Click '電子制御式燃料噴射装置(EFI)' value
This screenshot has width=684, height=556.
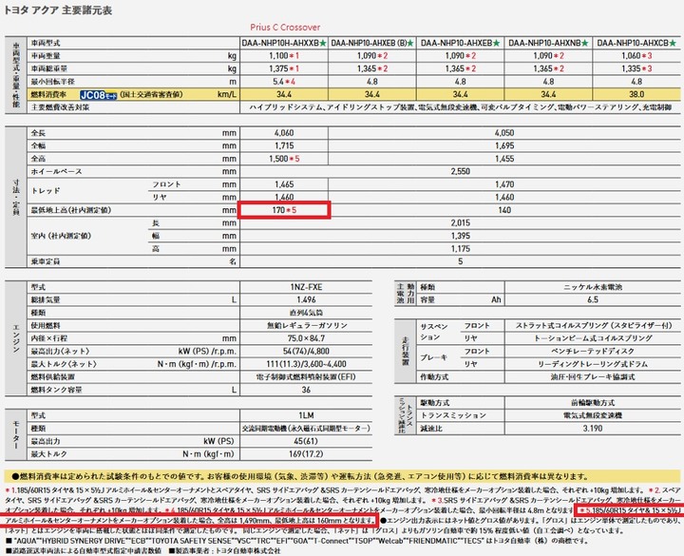pyautogui.click(x=306, y=377)
